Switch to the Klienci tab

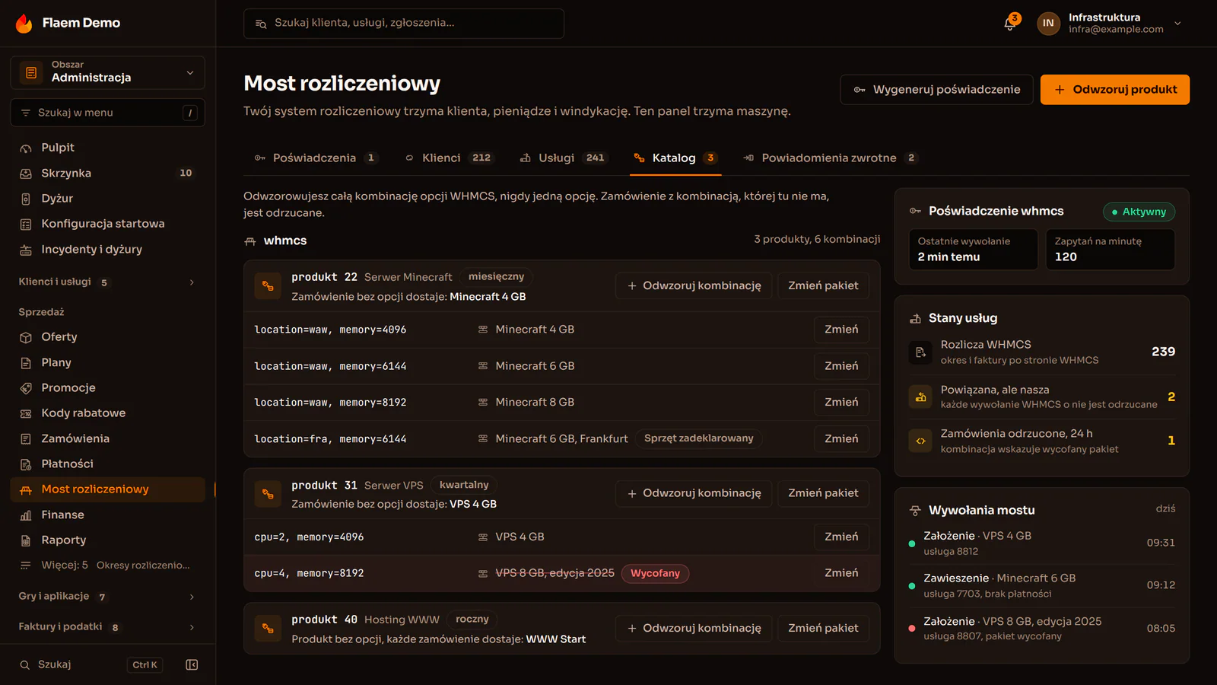(450, 158)
